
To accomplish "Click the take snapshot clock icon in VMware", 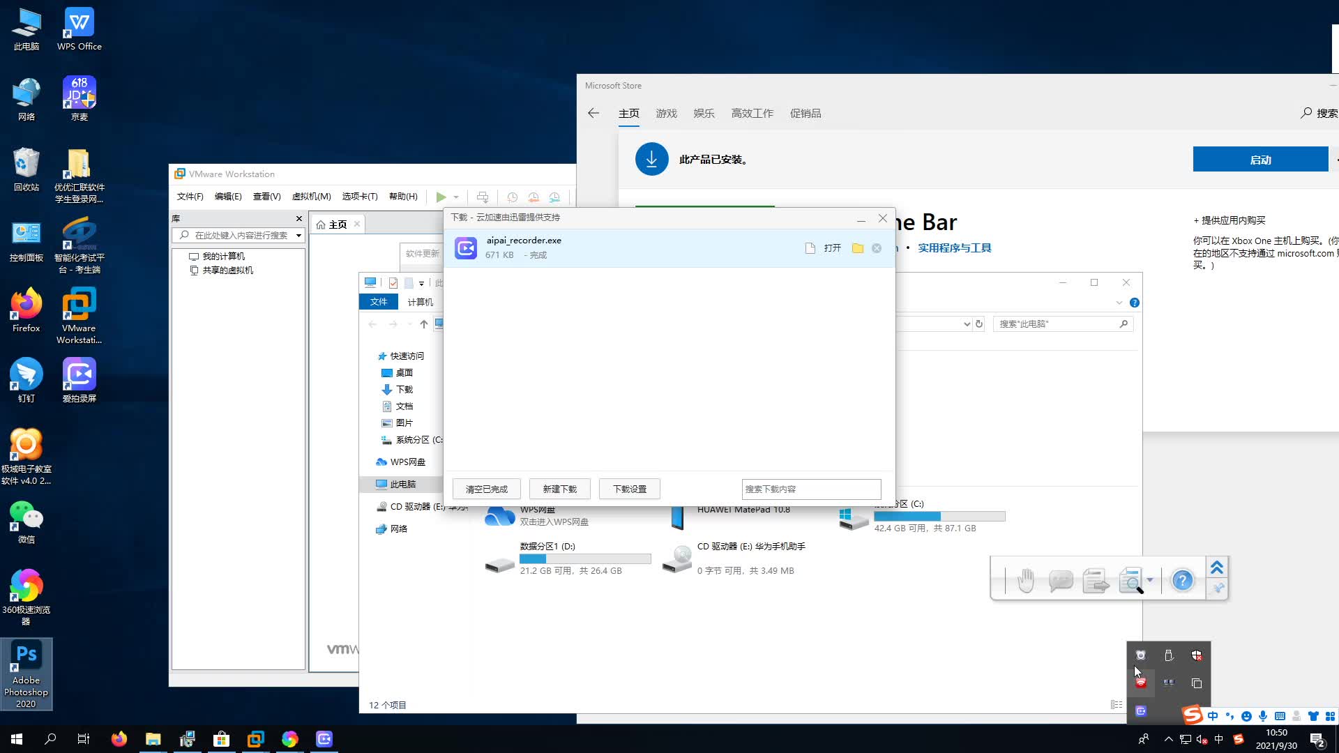I will [x=512, y=197].
